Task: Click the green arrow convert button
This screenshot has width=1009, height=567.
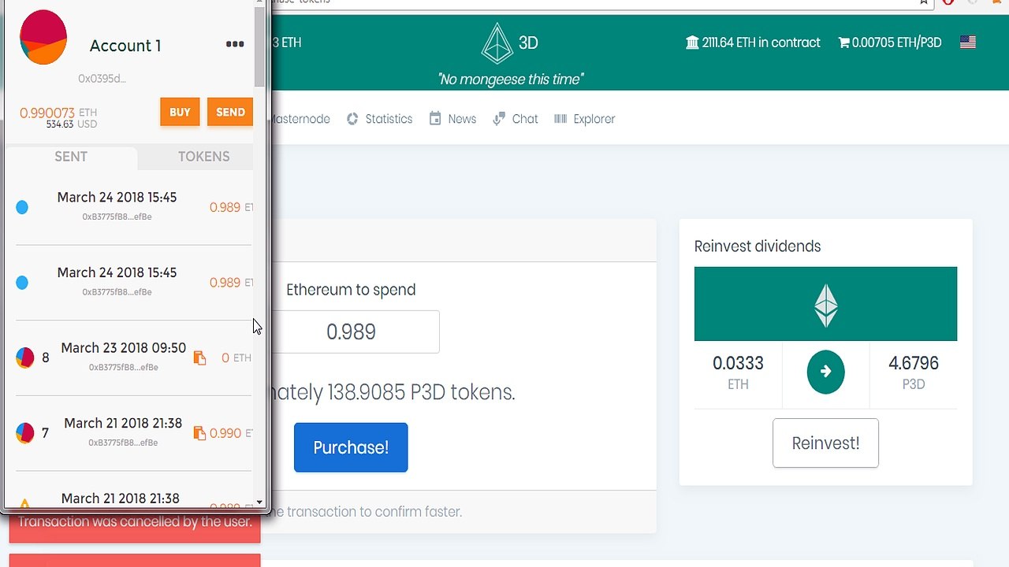Action: [x=825, y=372]
